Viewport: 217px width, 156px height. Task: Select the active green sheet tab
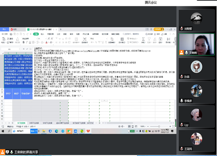(x=21, y=123)
